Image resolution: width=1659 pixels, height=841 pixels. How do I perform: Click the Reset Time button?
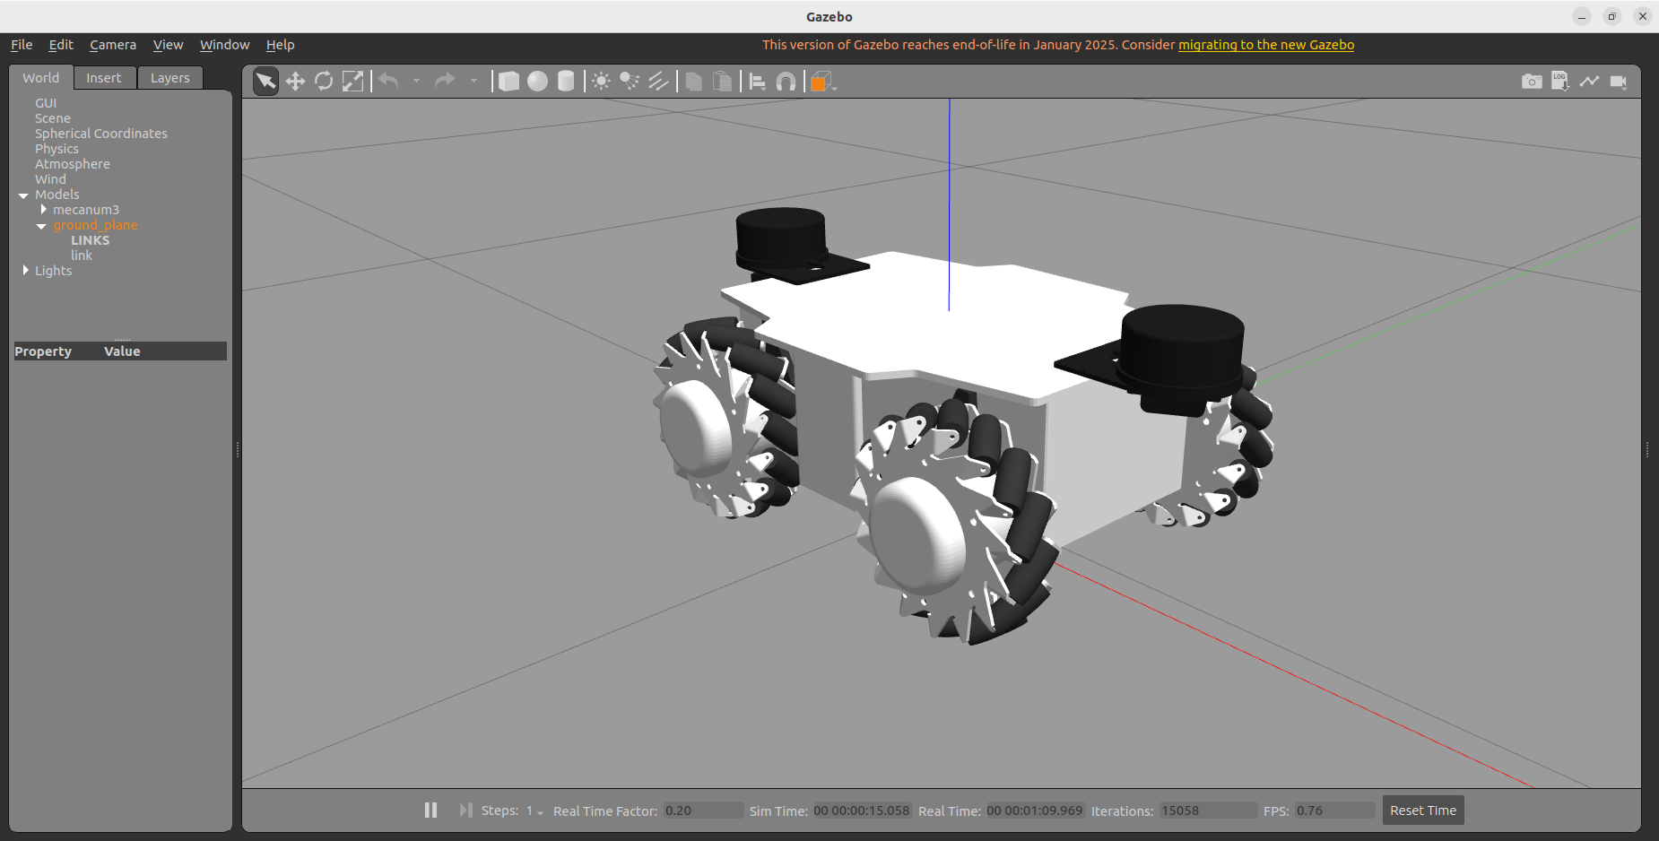click(1422, 811)
